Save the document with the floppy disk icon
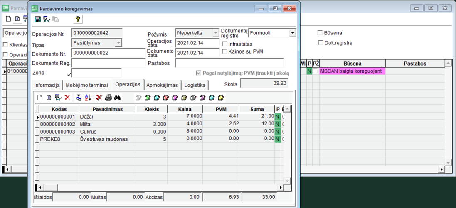 37,20
